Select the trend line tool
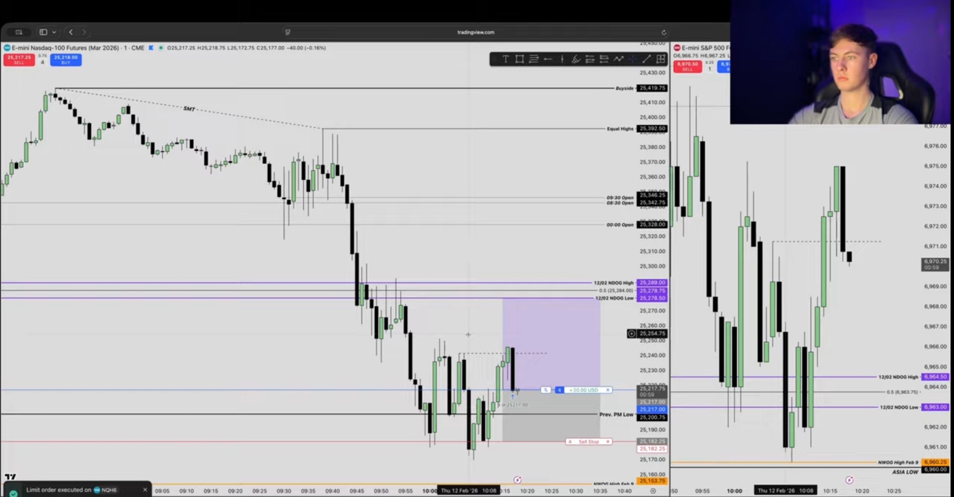This screenshot has height=497, width=954. tap(646, 59)
